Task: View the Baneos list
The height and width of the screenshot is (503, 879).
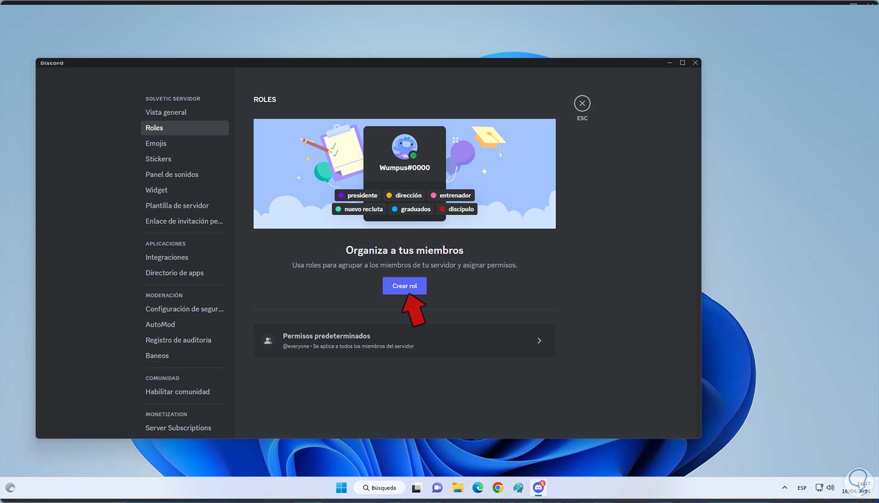Action: pyautogui.click(x=185, y=356)
